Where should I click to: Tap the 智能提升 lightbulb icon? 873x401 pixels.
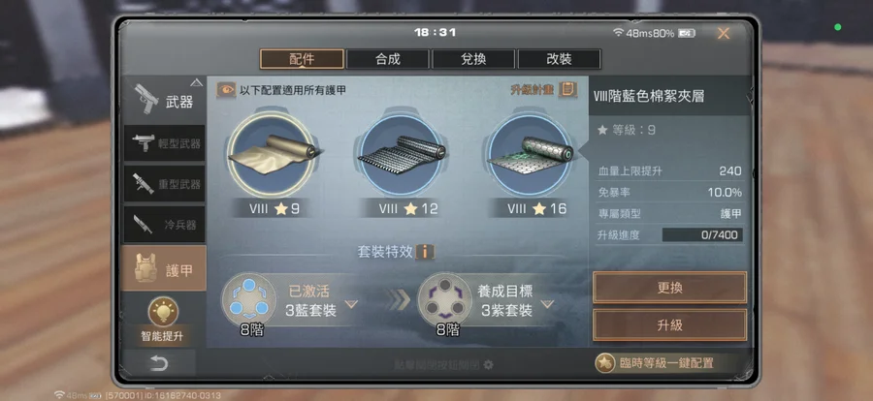tap(163, 312)
